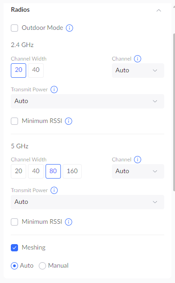
Task: Click the 2.4 GHz Transmit Power info icon
Action: (x=54, y=90)
